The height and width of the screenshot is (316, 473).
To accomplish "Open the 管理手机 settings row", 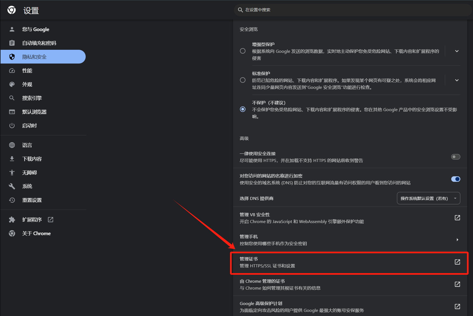I will 350,240.
